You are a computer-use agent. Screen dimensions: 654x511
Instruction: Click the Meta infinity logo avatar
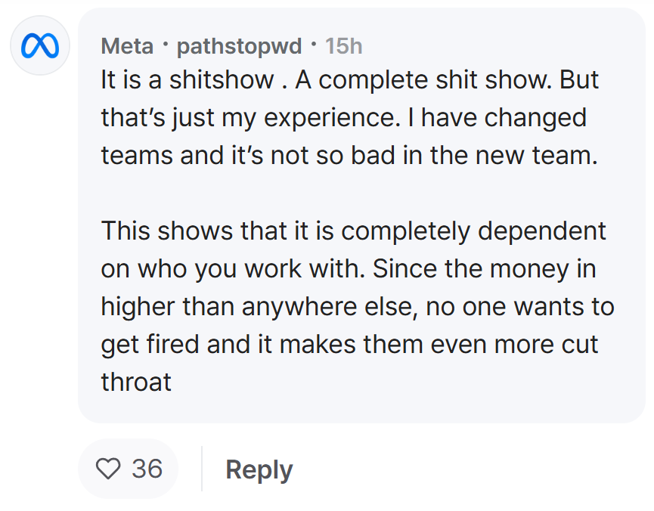pos(40,45)
